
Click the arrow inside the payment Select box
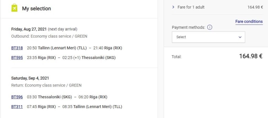(x=240, y=37)
